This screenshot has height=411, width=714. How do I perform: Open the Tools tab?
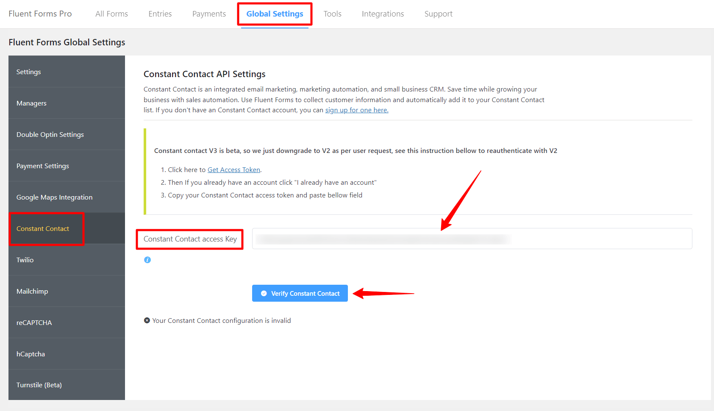[332, 14]
